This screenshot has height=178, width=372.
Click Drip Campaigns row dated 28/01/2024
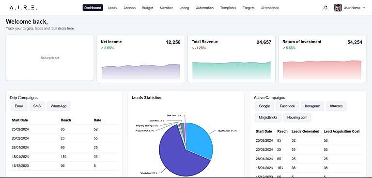tap(64, 148)
